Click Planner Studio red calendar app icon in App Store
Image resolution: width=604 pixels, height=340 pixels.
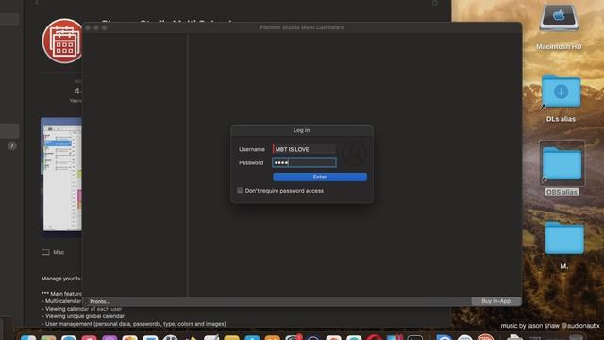point(62,41)
